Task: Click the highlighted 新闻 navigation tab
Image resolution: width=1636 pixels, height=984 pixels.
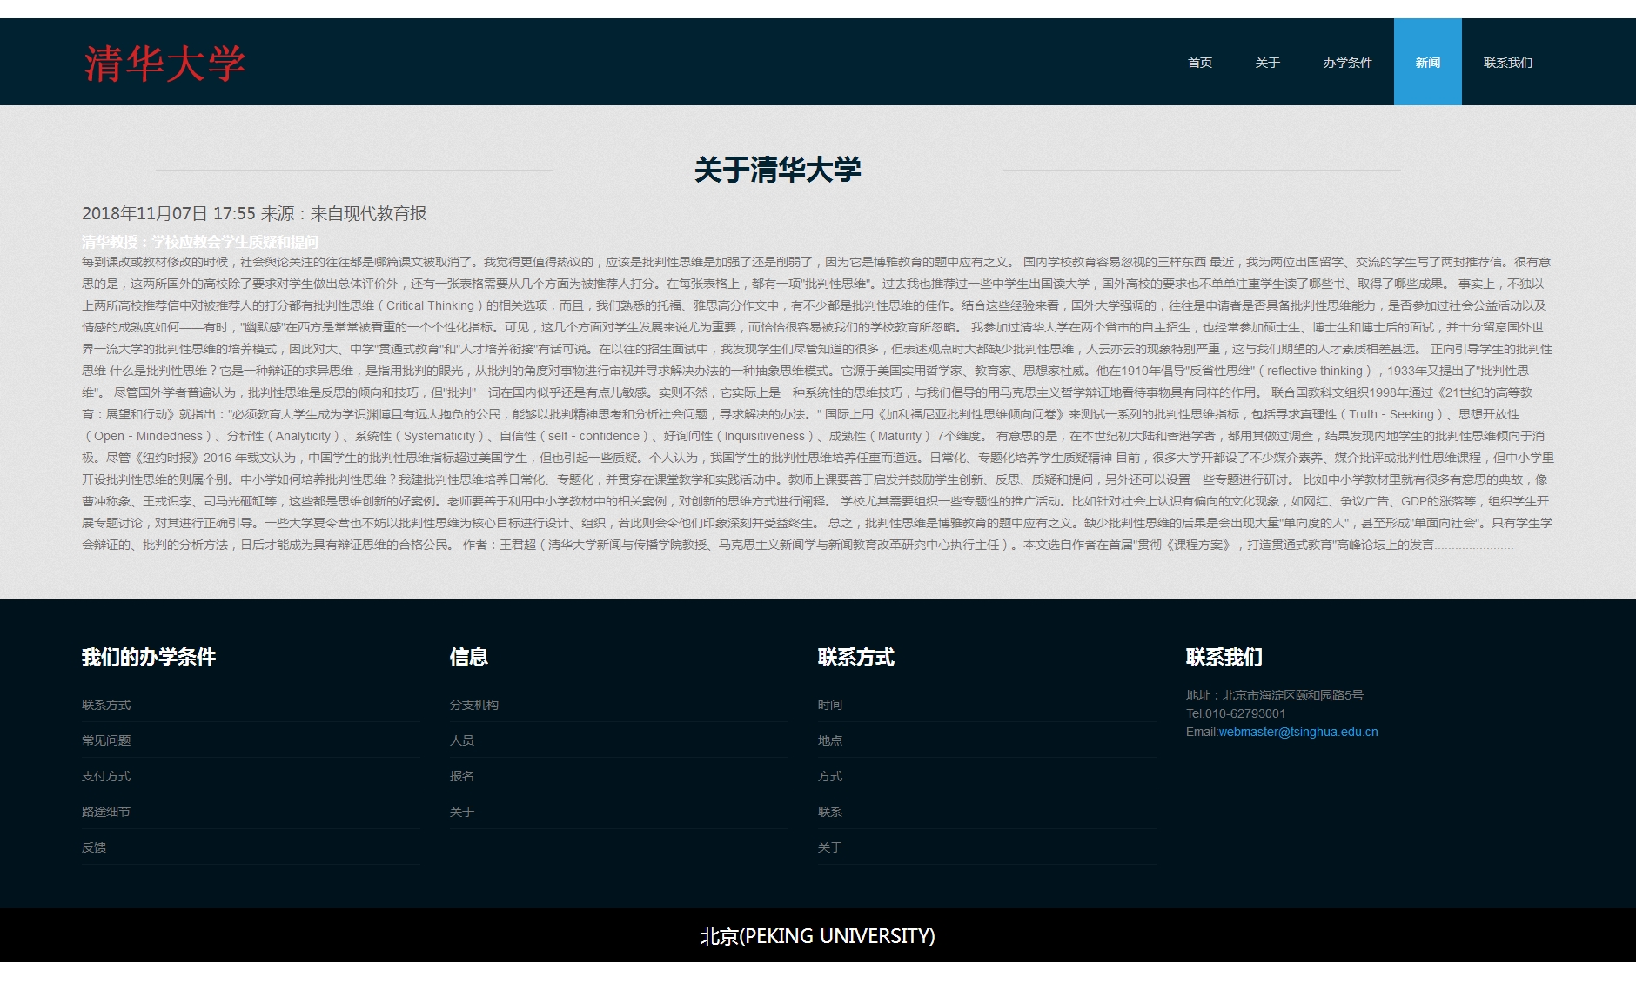Action: click(x=1427, y=63)
